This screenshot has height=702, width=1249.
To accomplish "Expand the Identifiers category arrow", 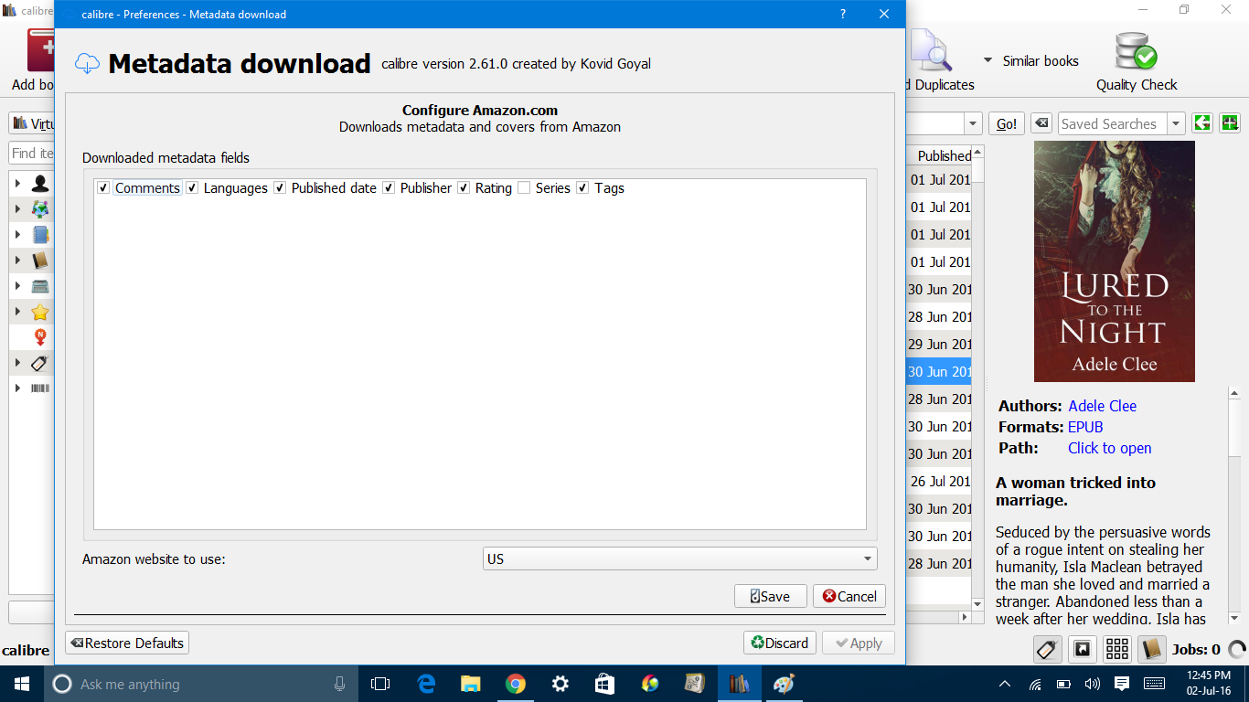I will coord(17,388).
